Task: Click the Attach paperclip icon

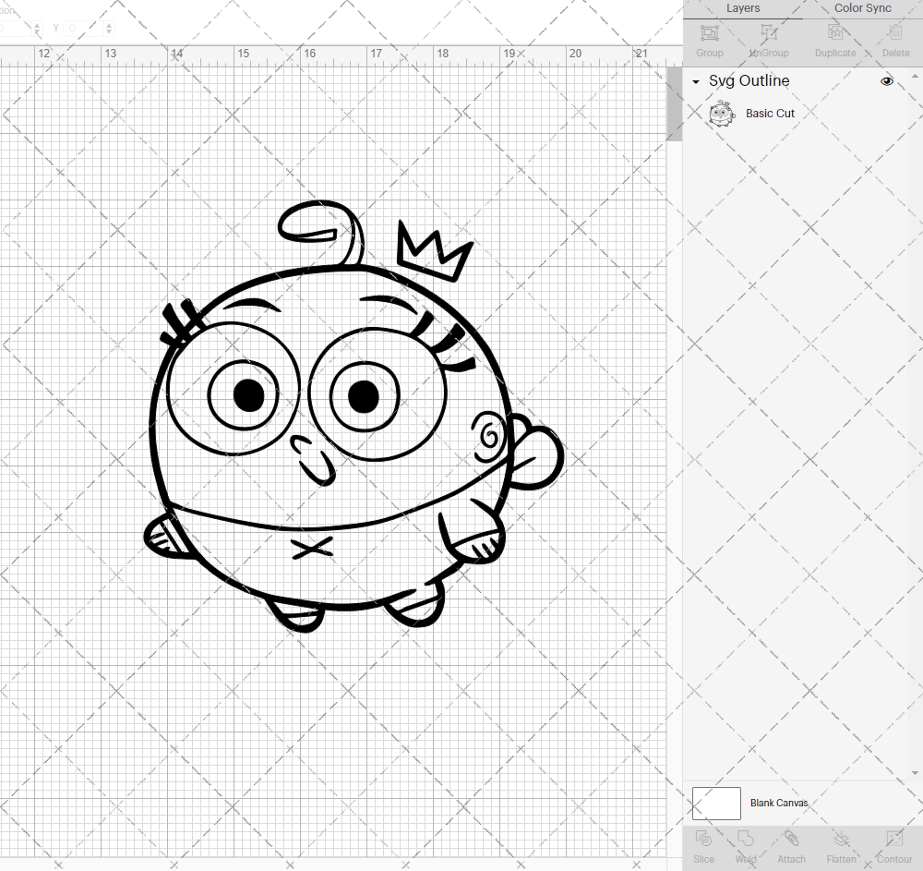Action: 791,839
